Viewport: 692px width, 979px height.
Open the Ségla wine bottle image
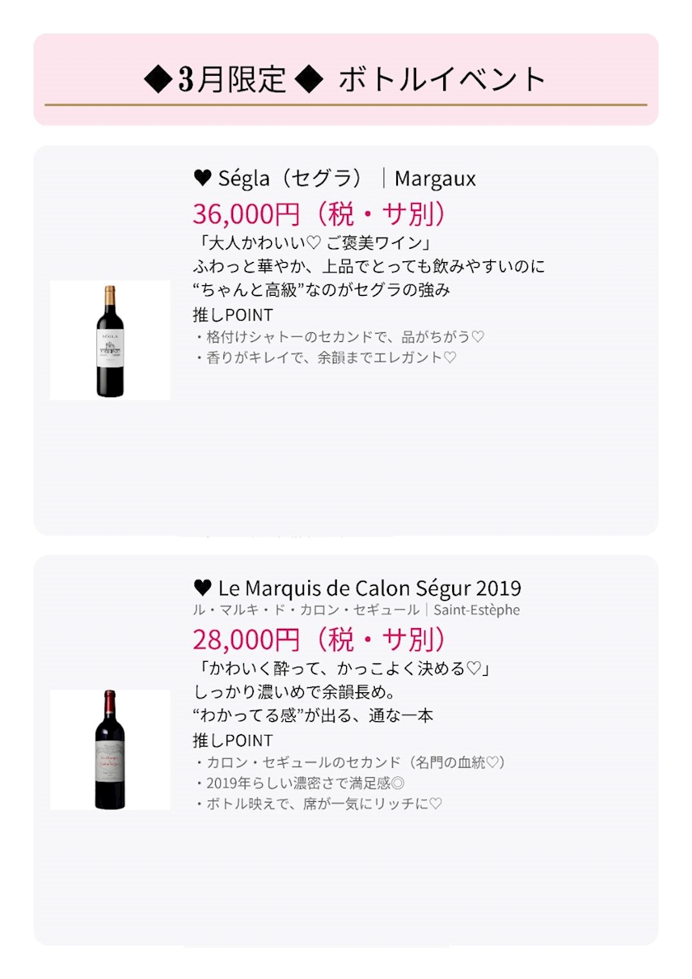pos(110,340)
